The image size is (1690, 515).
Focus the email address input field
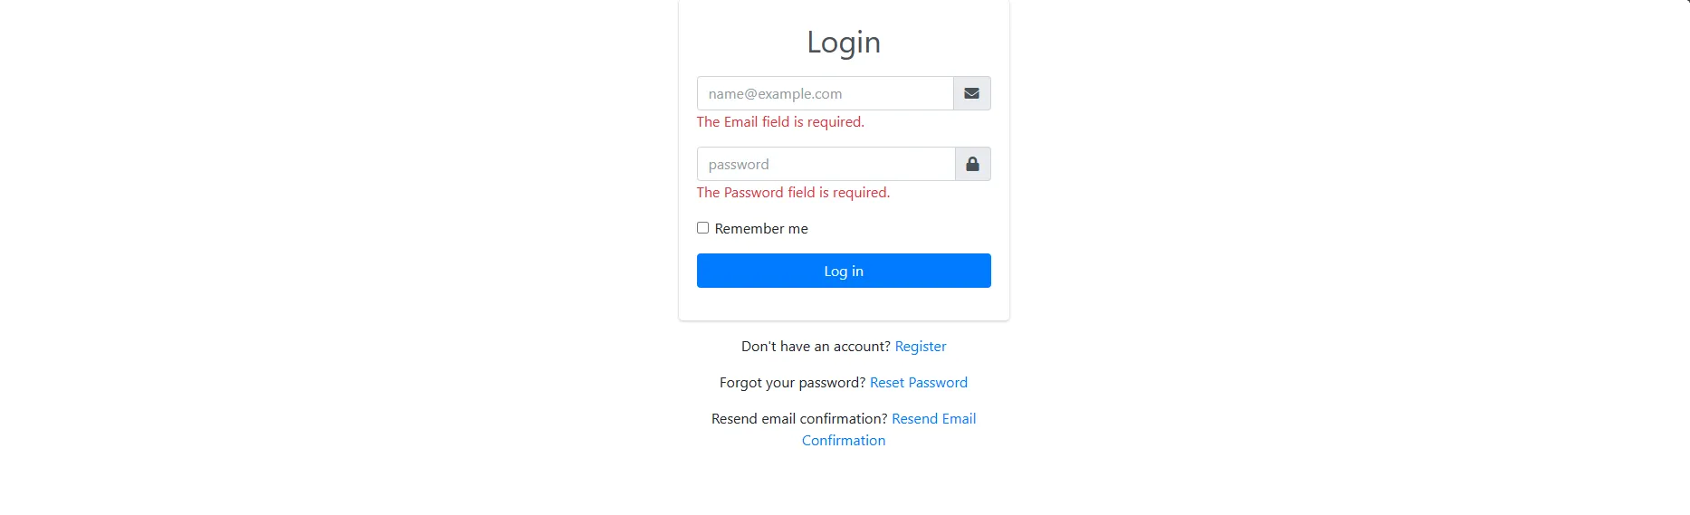(x=825, y=93)
